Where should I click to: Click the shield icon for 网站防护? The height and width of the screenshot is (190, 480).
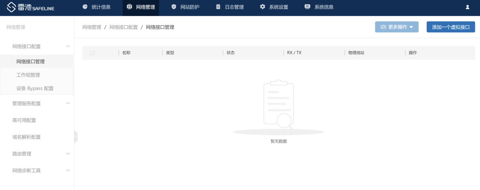coord(173,7)
